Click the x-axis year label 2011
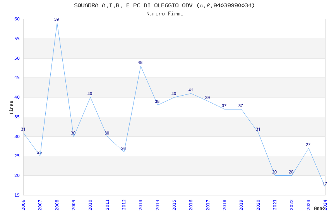 click(x=107, y=205)
